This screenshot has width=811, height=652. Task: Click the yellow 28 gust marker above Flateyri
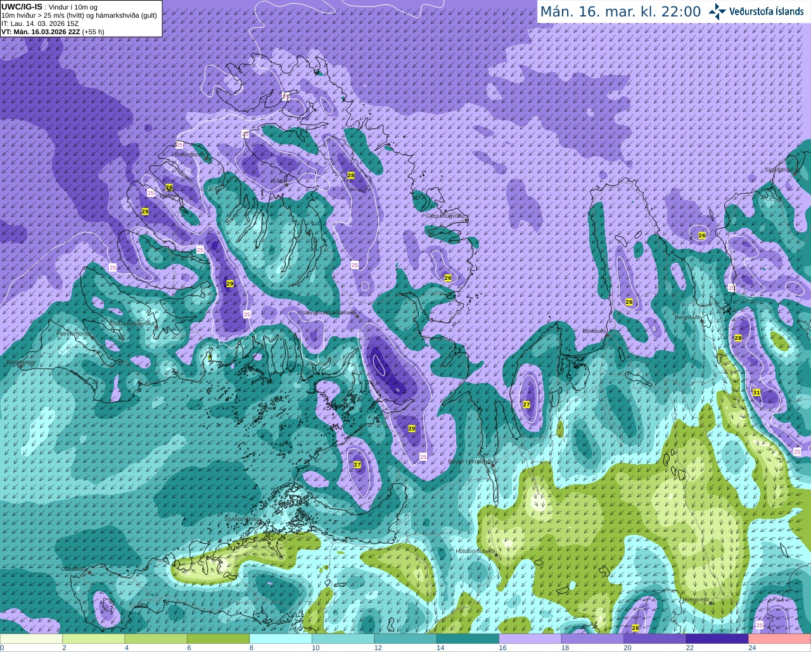(x=169, y=187)
